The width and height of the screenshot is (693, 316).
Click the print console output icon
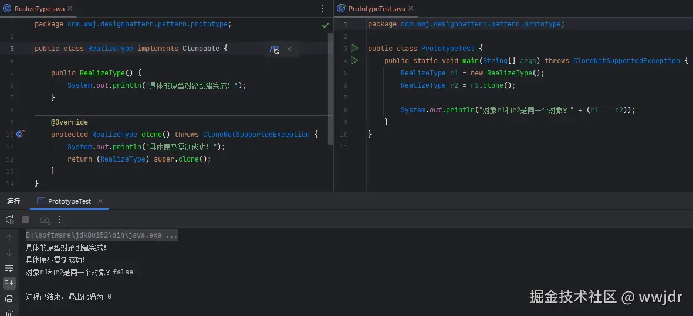tap(9, 298)
